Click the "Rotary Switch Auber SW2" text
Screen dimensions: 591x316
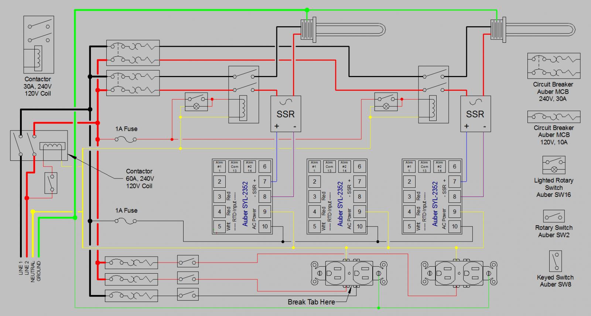(554, 231)
